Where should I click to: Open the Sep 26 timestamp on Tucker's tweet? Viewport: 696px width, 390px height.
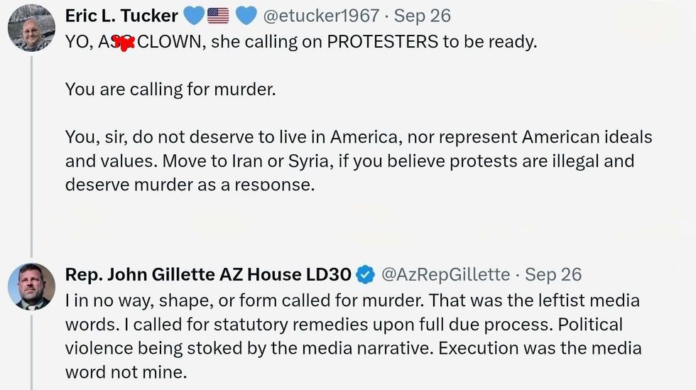tap(422, 16)
